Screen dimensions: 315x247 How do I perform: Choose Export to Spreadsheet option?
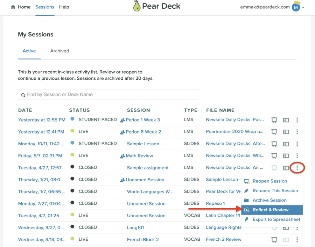point(276,219)
